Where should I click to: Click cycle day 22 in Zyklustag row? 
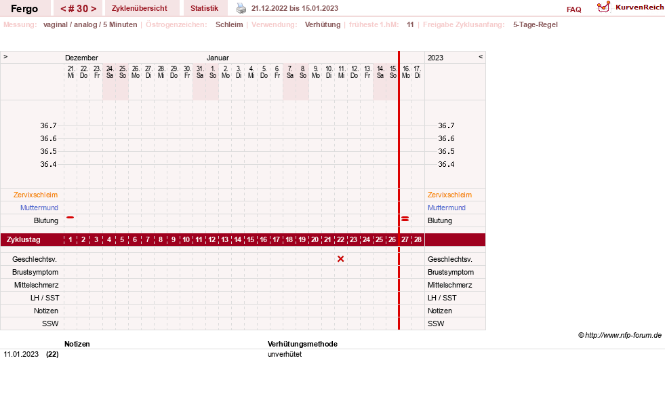pos(340,239)
